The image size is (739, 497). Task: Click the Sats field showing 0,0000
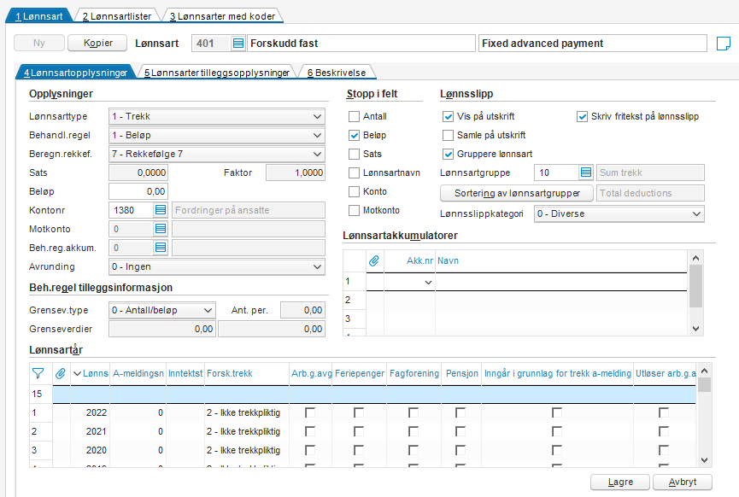point(138,172)
